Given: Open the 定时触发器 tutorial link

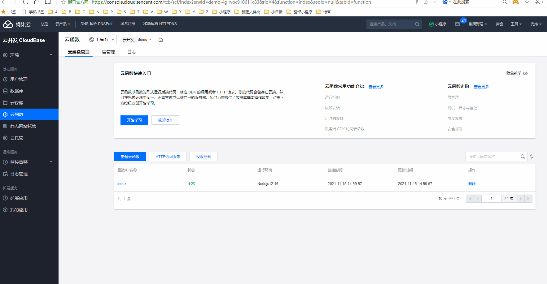Looking at the screenshot, I should (334, 118).
